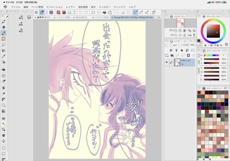This screenshot has height=161, width=230.
Task: Click the S 79% stepper arrows
Action: (x=228, y=59)
